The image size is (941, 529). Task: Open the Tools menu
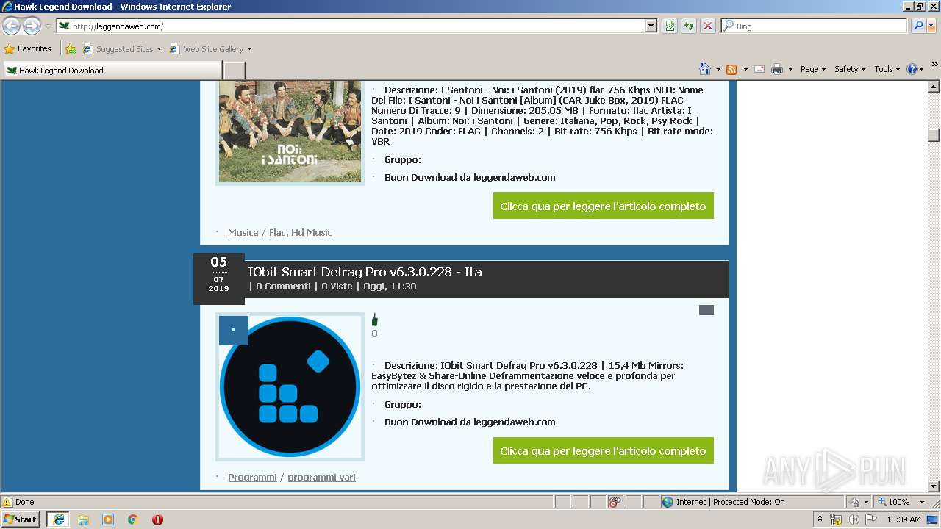click(887, 69)
